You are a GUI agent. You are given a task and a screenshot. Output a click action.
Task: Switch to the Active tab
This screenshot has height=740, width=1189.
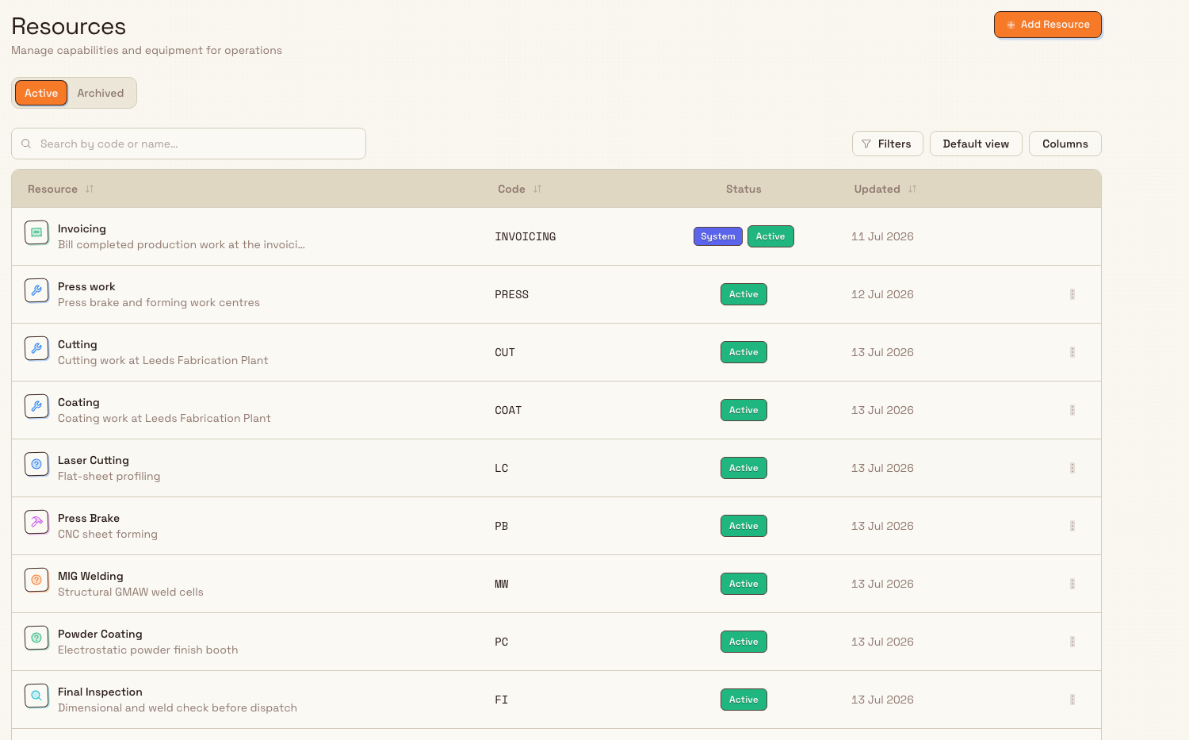(x=41, y=93)
